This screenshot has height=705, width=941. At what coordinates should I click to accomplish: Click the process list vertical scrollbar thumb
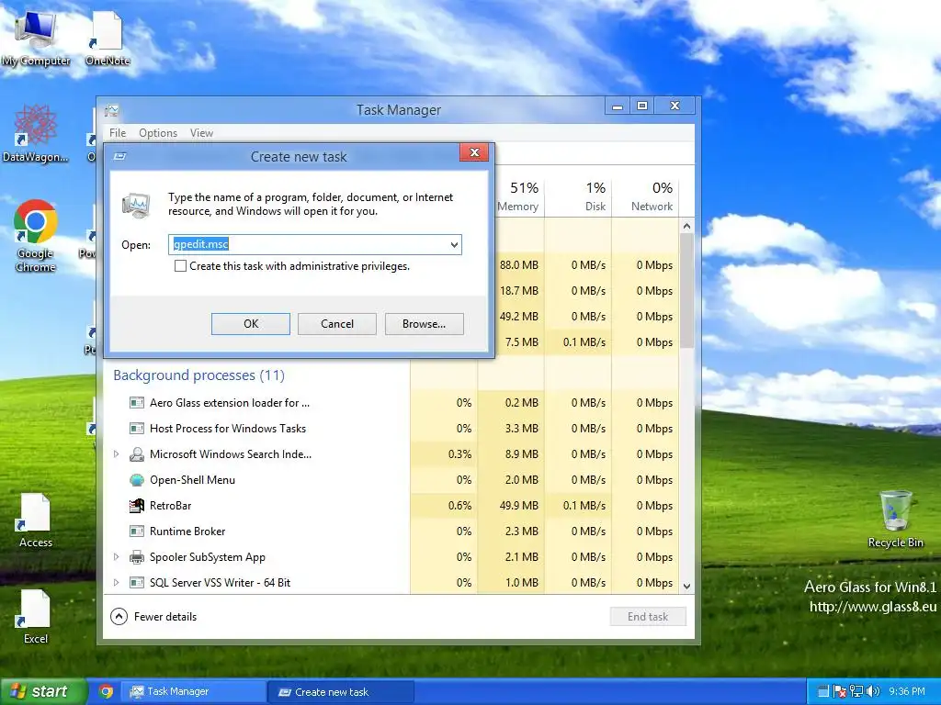coord(686,291)
